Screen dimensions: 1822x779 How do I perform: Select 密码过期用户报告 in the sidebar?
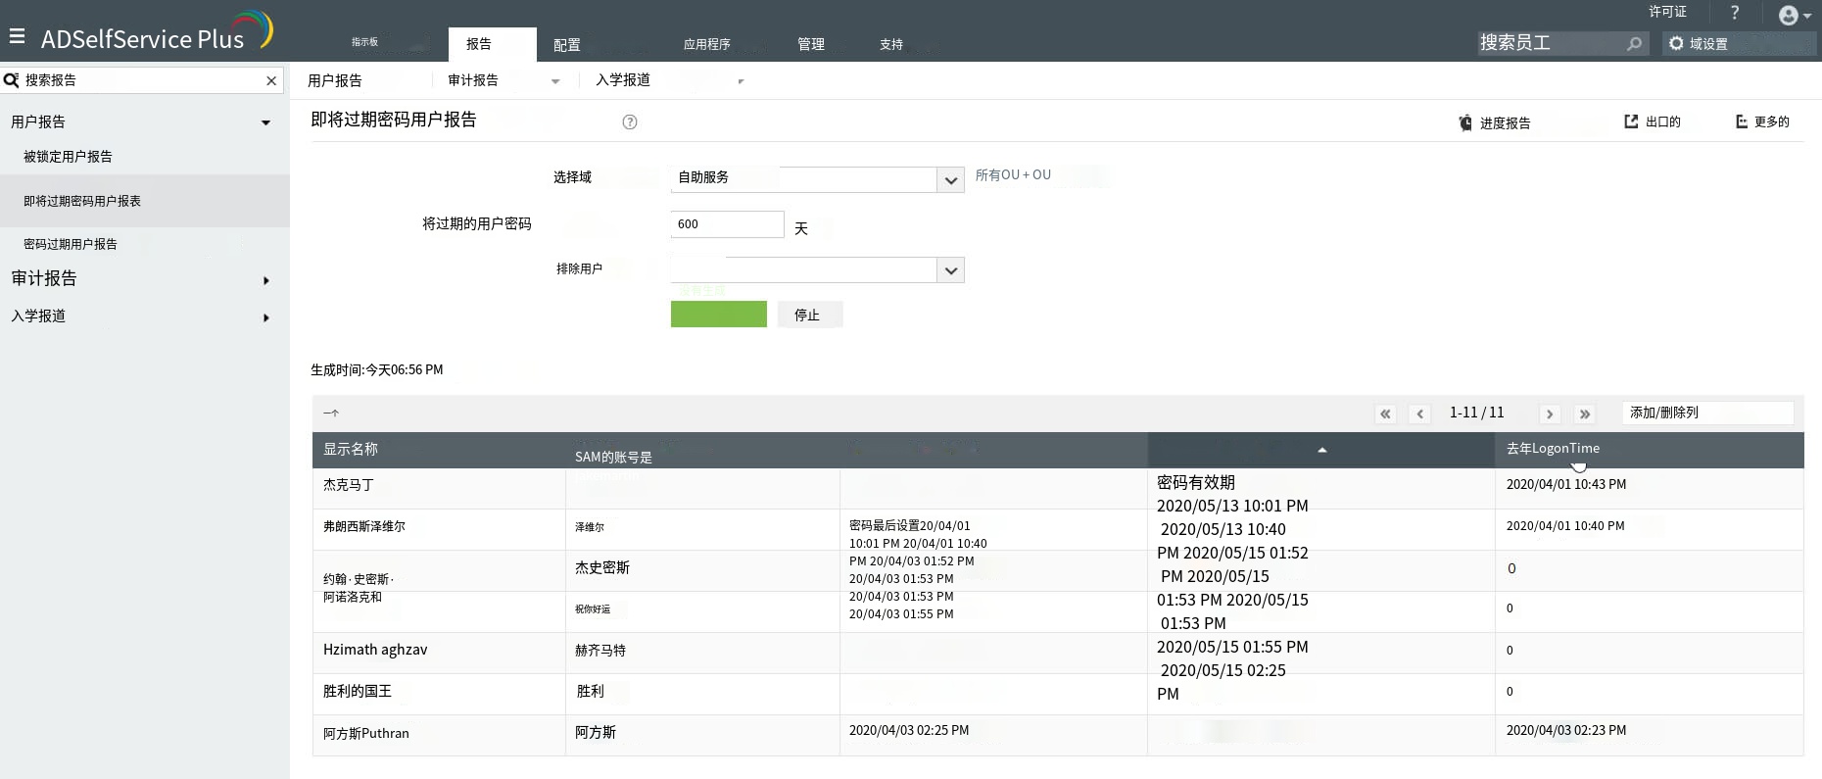(x=71, y=244)
